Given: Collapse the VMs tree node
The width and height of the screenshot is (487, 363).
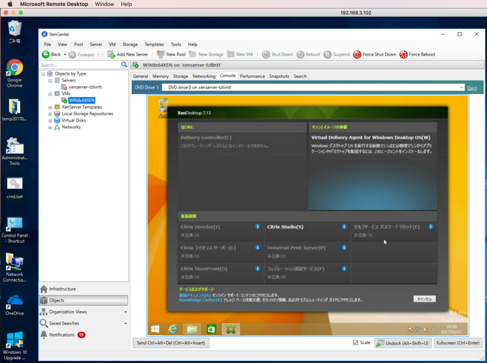Looking at the screenshot, I should [x=50, y=94].
